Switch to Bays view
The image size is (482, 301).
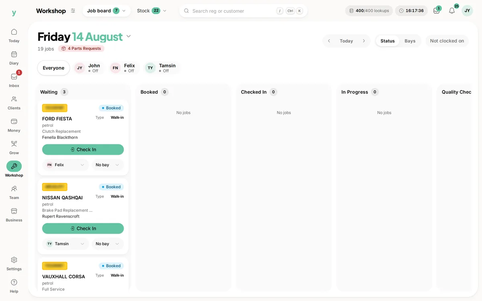click(x=410, y=41)
